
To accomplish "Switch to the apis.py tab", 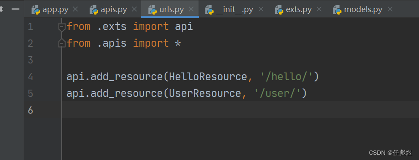I will tap(113, 9).
